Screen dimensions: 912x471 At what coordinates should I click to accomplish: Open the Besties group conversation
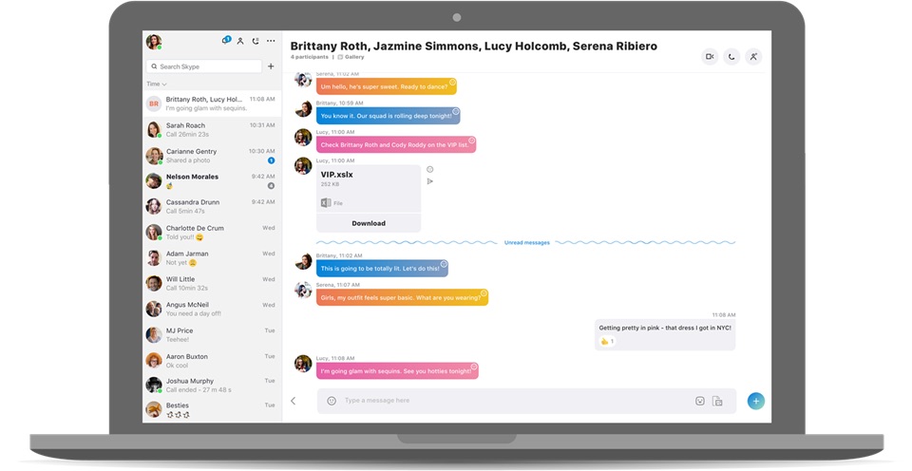[x=212, y=409]
